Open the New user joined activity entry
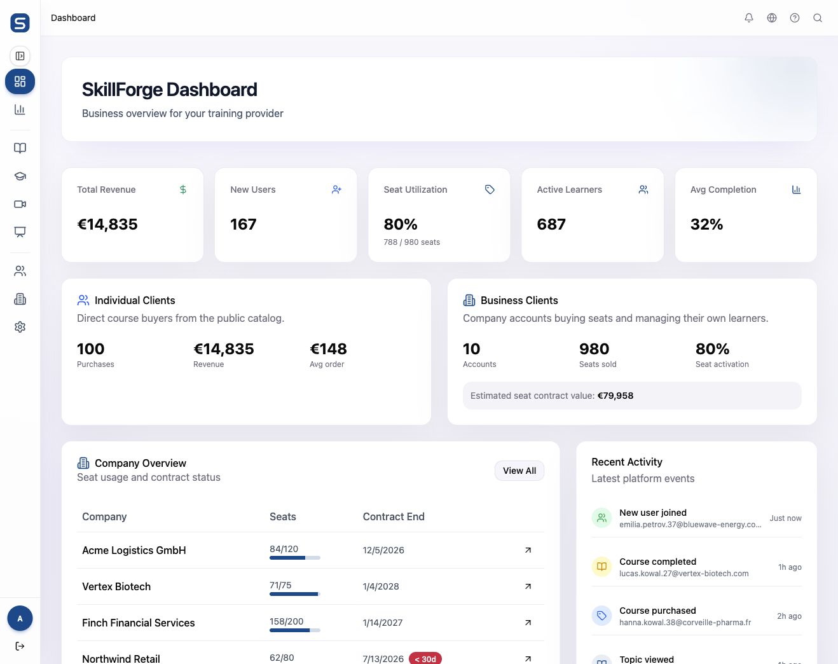Viewport: 838px width, 664px height. pyautogui.click(x=696, y=518)
